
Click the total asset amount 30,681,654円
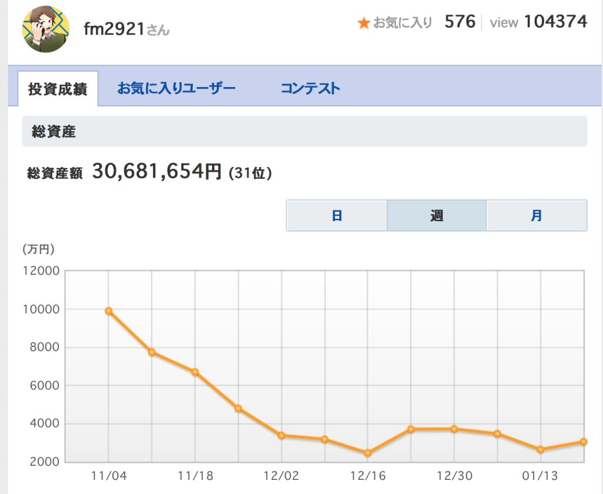[157, 172]
